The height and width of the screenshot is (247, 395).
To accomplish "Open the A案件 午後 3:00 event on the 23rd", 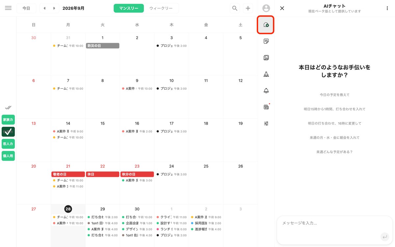I will (x=137, y=180).
